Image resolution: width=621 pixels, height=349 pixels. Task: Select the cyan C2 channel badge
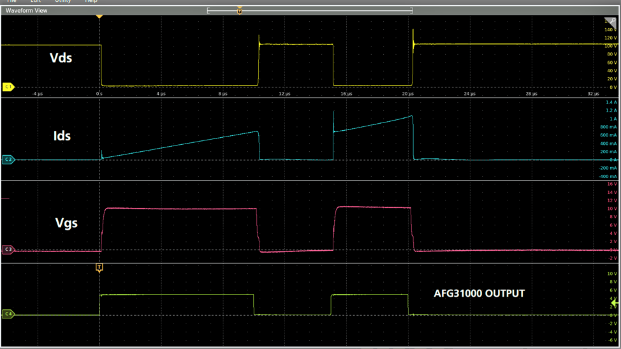coord(8,160)
